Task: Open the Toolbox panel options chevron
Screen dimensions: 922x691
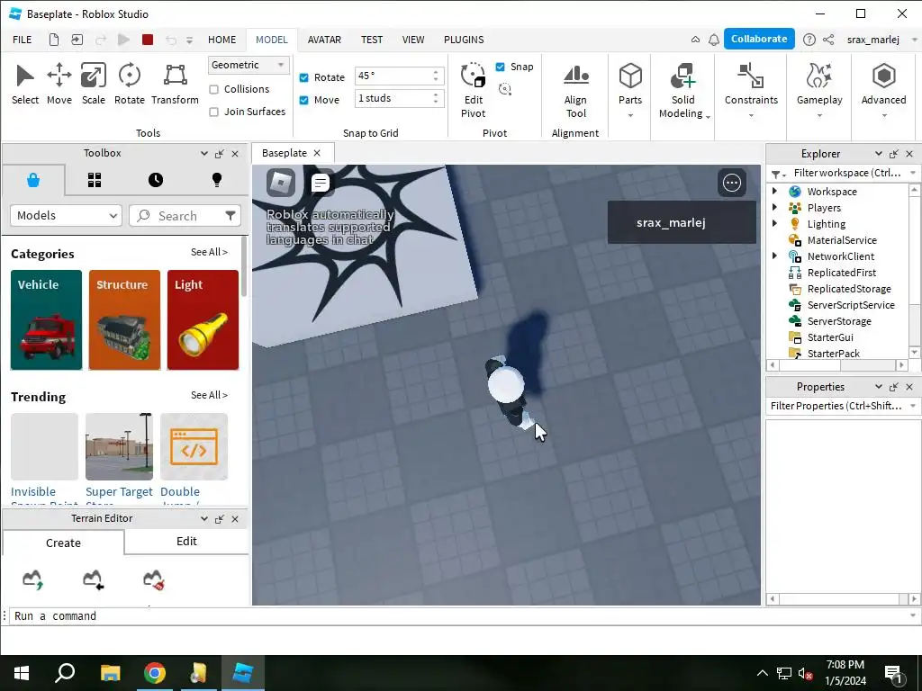Action: 203,153
